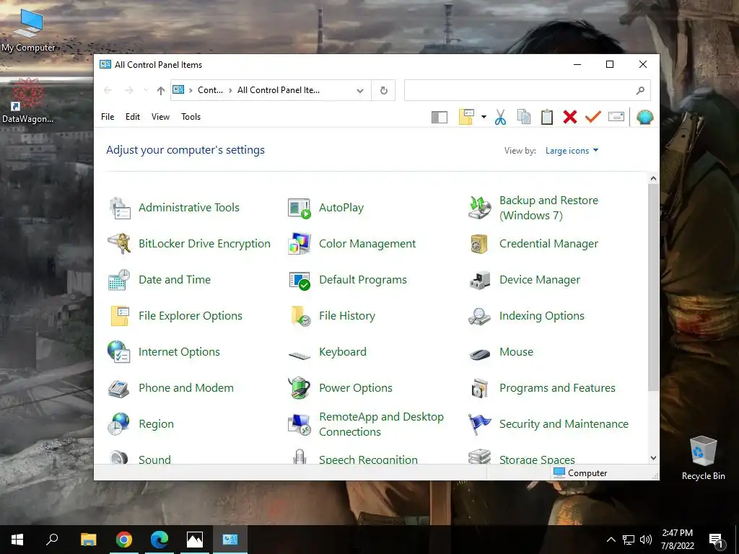This screenshot has width=739, height=554.
Task: Expand the breadcrumb arrow before Cont...
Action: pos(191,90)
